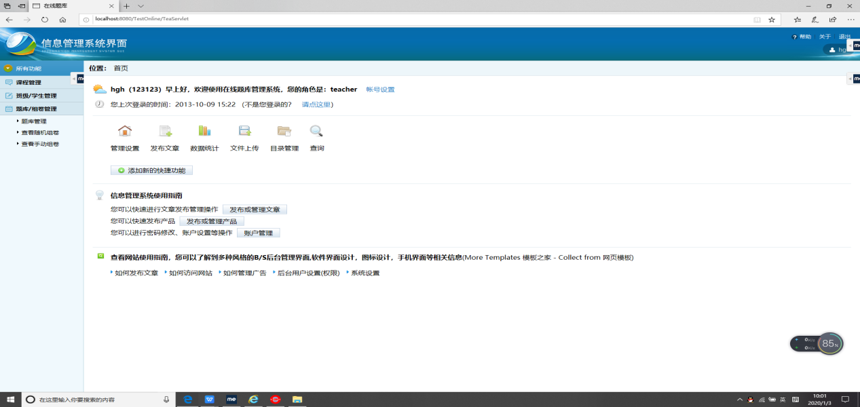
Task: Click the browser forward arrow
Action: pyautogui.click(x=27, y=20)
